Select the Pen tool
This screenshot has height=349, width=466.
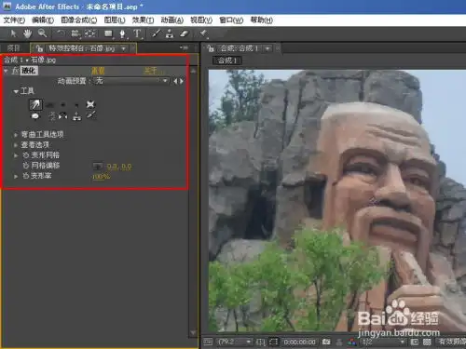[x=123, y=34]
